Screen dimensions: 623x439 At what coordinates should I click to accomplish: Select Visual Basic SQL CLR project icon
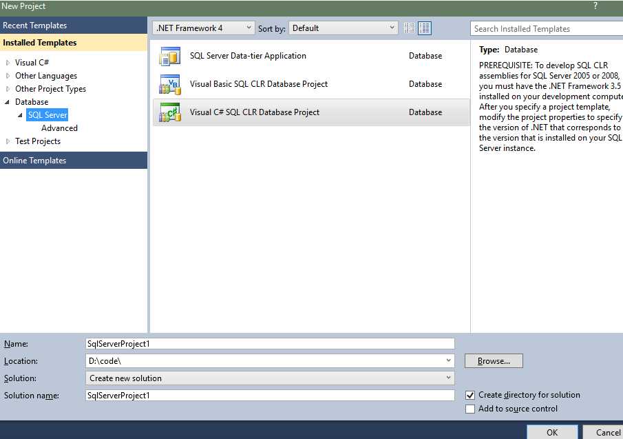coord(170,84)
